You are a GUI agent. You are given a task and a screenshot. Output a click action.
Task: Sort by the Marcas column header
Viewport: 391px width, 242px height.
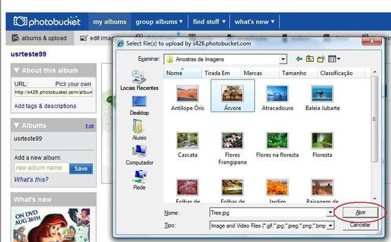click(x=259, y=73)
